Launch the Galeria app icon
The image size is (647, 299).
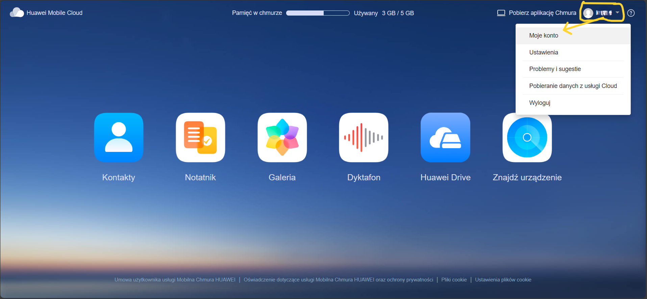282,137
